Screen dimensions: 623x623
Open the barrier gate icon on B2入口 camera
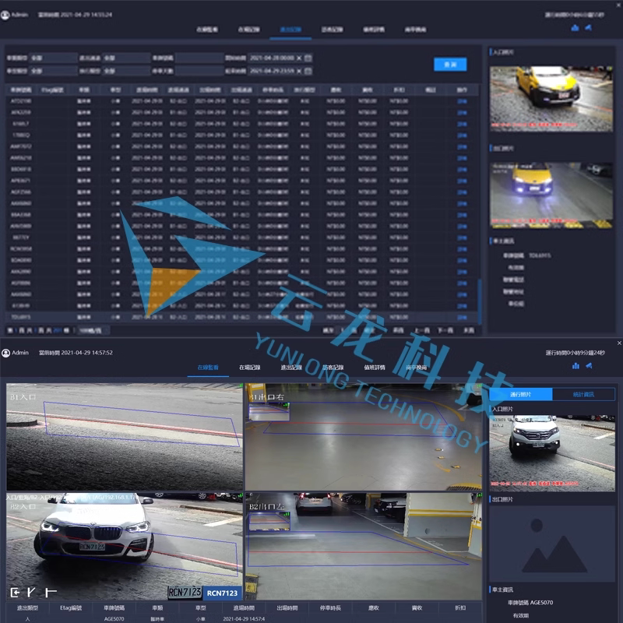click(31, 593)
